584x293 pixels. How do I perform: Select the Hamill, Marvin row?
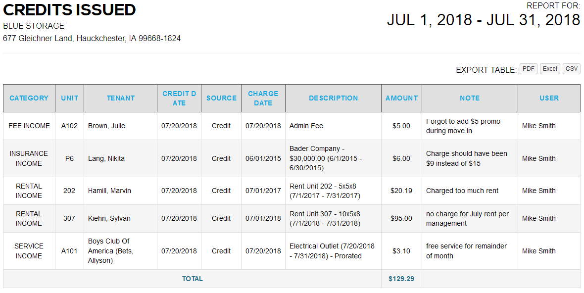109,191
